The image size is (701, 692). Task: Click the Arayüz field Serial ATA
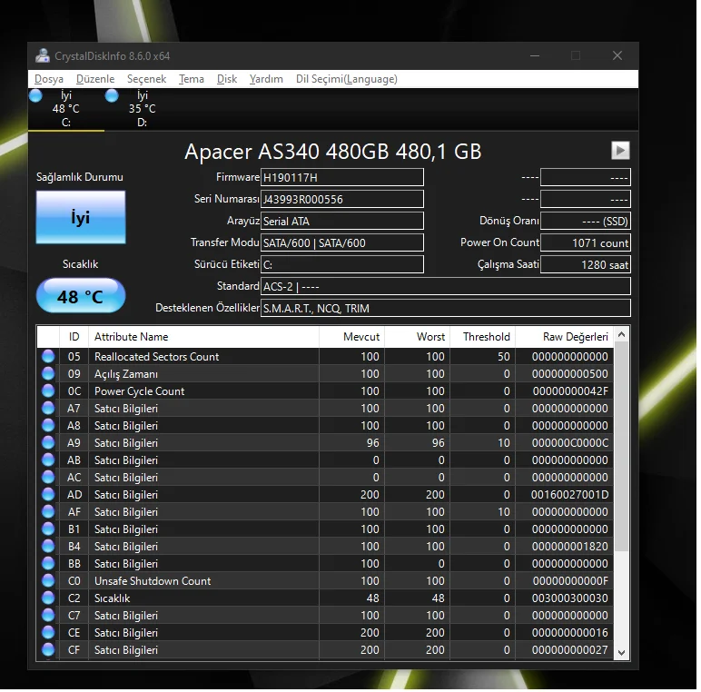342,221
